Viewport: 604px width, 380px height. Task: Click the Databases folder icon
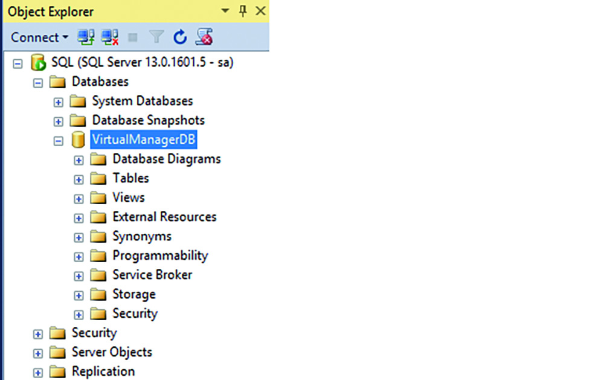pyautogui.click(x=58, y=82)
